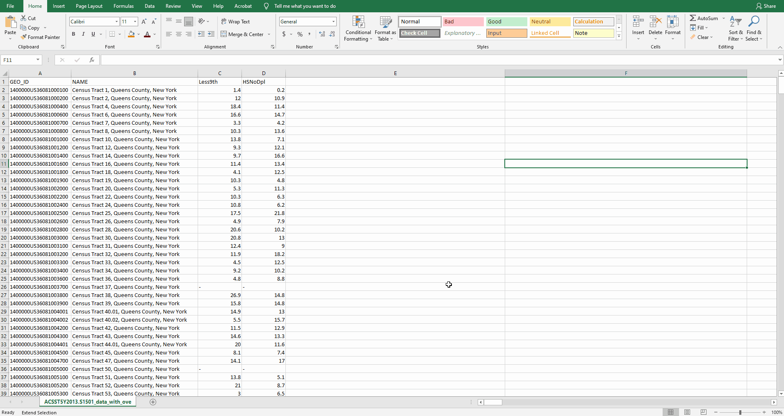Viewport: 784px width, 416px height.
Task: Select the Percent Style icon
Action: coord(300,34)
